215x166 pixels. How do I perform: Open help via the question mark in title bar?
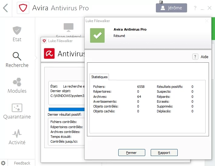[195, 8]
